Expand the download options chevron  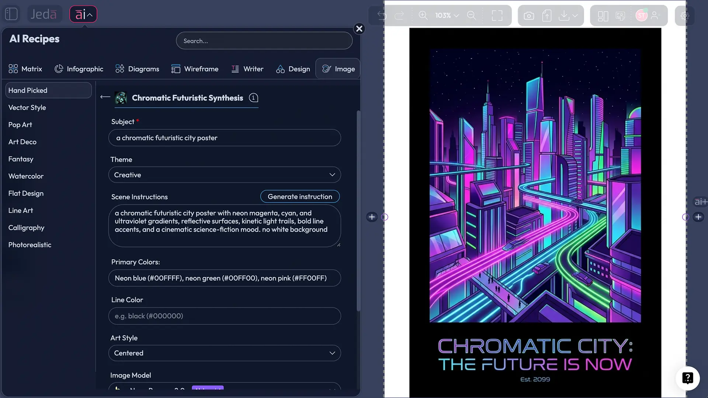[x=575, y=15]
